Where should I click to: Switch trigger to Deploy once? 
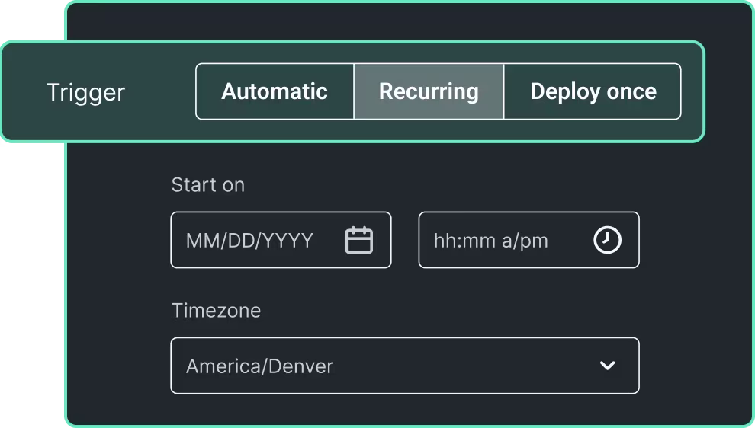[x=593, y=91]
